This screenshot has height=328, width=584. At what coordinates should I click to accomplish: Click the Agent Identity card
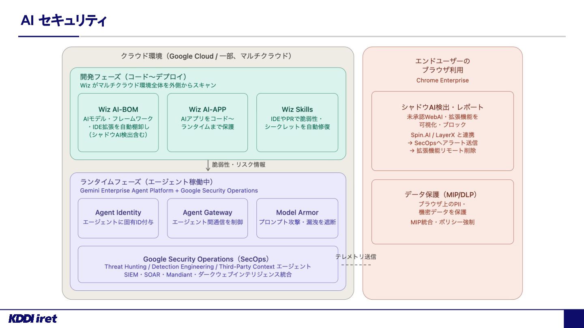pyautogui.click(x=118, y=218)
